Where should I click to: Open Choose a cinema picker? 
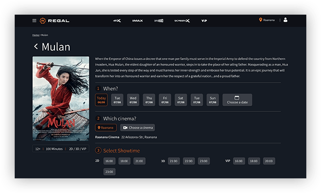pos(137,127)
